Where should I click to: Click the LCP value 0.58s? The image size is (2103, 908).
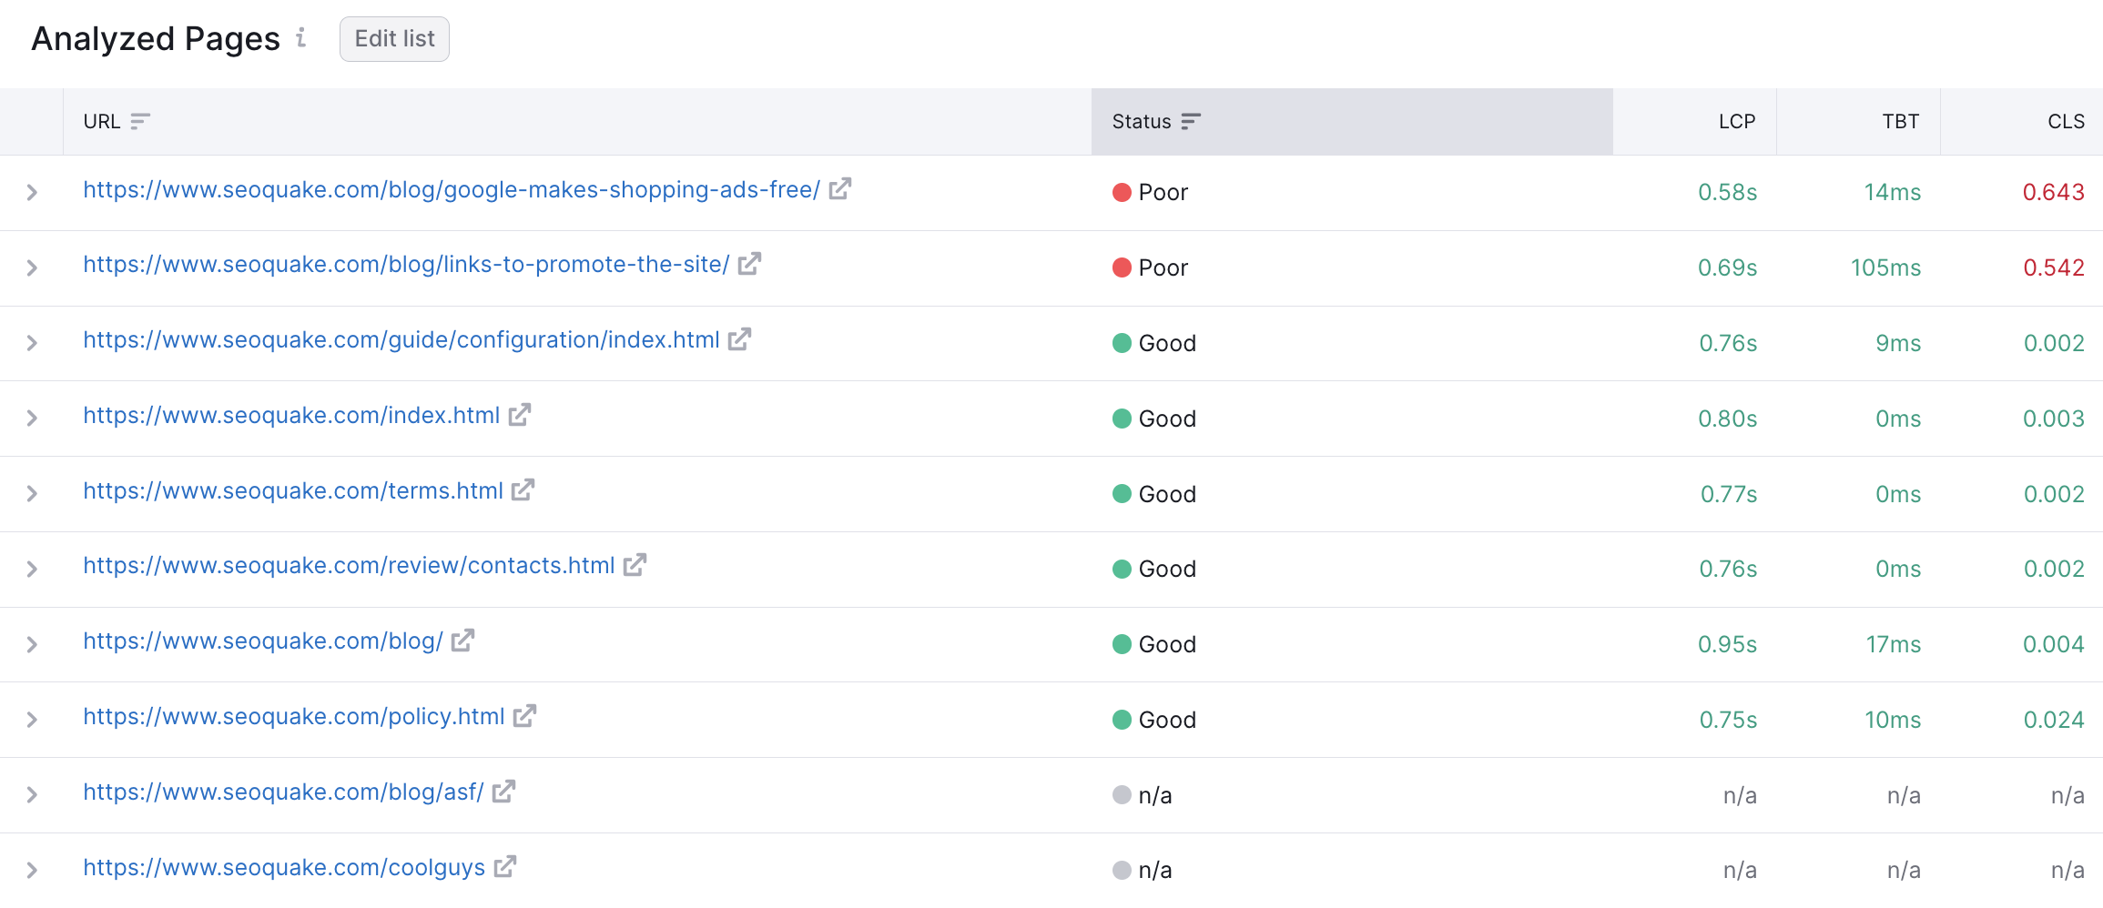click(x=1726, y=192)
